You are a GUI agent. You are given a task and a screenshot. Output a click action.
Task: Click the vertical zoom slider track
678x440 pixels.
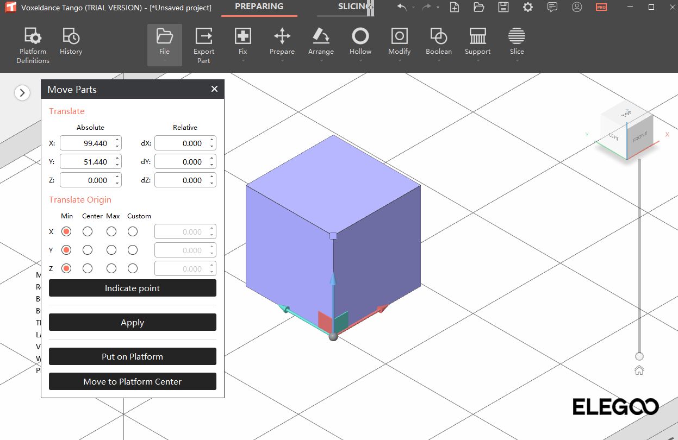tap(639, 255)
